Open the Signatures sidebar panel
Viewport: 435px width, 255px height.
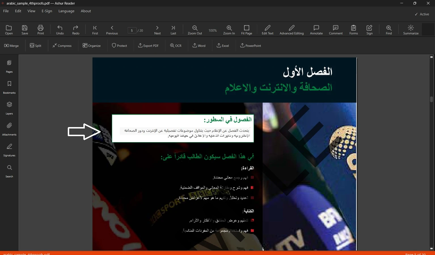(x=9, y=150)
